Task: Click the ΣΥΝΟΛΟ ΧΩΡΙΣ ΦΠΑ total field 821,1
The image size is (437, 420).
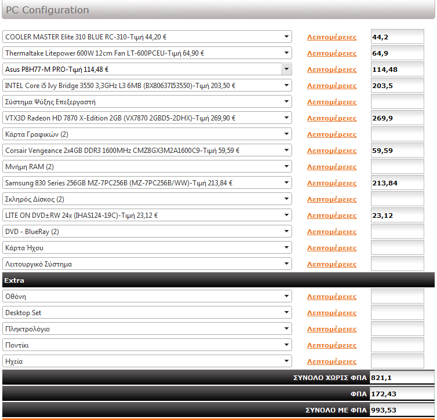Action: [402, 377]
